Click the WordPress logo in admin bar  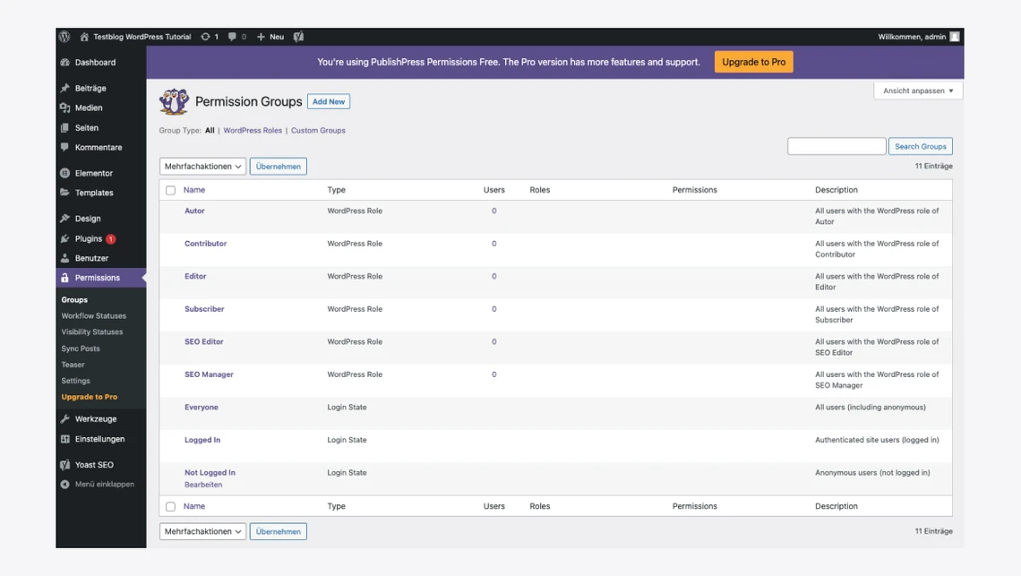tap(64, 37)
